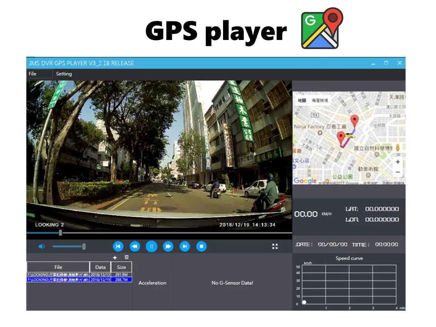This screenshot has height=327, width=436.
Task: Fast forward the playing video
Action: (168, 246)
